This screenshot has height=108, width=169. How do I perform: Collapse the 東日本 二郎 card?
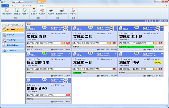pyautogui.click(x=116, y=27)
